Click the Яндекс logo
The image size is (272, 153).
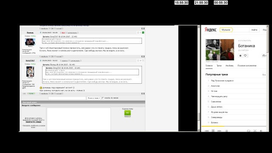pyautogui.click(x=210, y=30)
